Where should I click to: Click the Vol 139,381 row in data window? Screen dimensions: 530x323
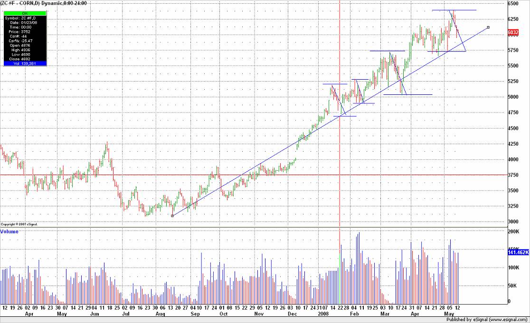[x=25, y=63]
